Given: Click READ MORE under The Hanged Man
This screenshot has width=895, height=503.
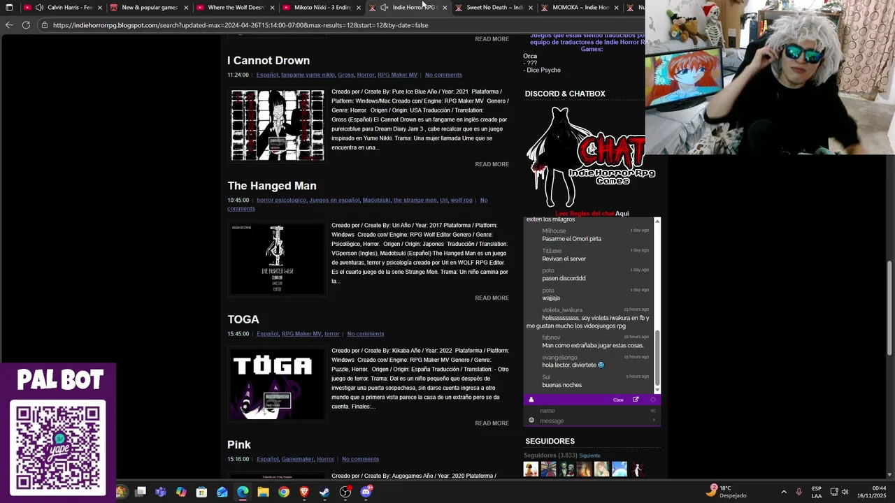Looking at the screenshot, I should [x=492, y=298].
